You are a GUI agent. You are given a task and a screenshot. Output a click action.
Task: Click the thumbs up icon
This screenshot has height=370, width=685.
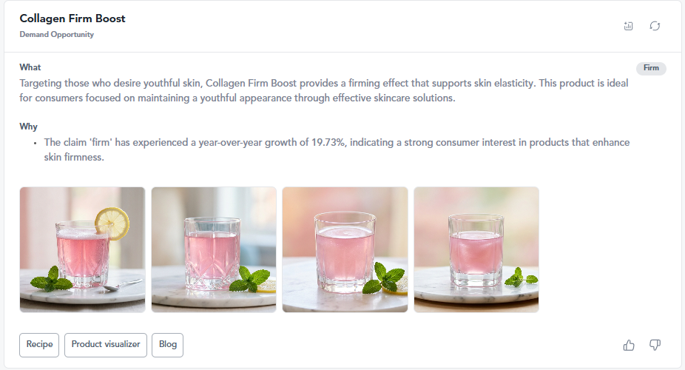pyautogui.click(x=629, y=346)
